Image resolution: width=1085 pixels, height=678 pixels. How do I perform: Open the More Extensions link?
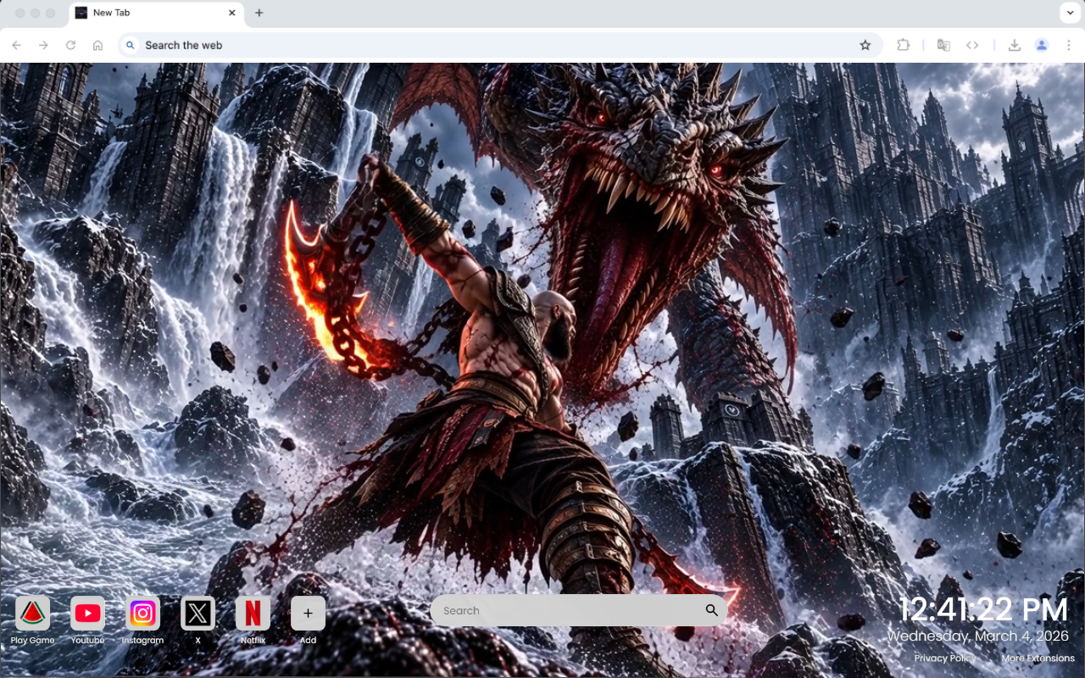[1038, 659]
